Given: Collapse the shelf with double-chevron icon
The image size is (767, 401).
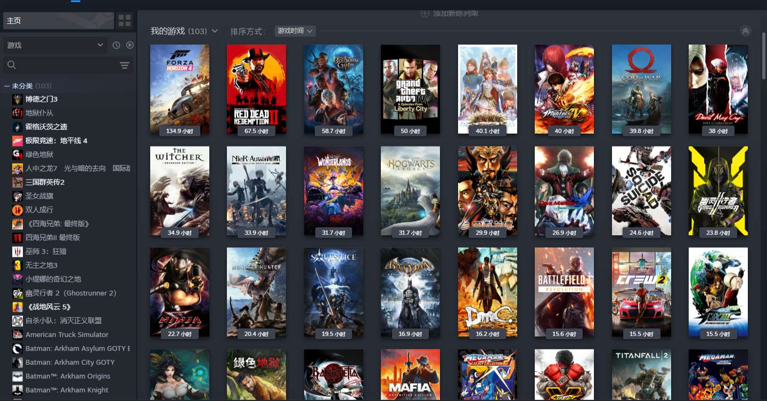Looking at the screenshot, I should point(746,31).
